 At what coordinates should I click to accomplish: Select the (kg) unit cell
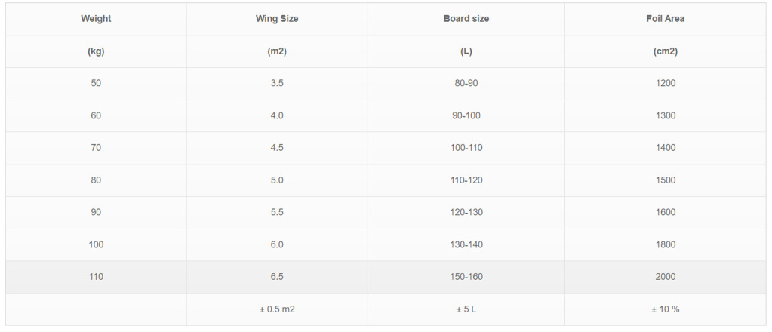point(96,51)
